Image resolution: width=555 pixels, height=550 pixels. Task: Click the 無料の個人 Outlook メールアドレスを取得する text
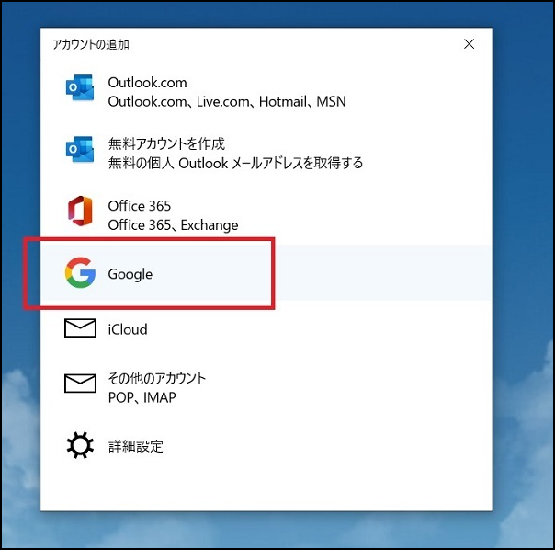click(x=235, y=163)
